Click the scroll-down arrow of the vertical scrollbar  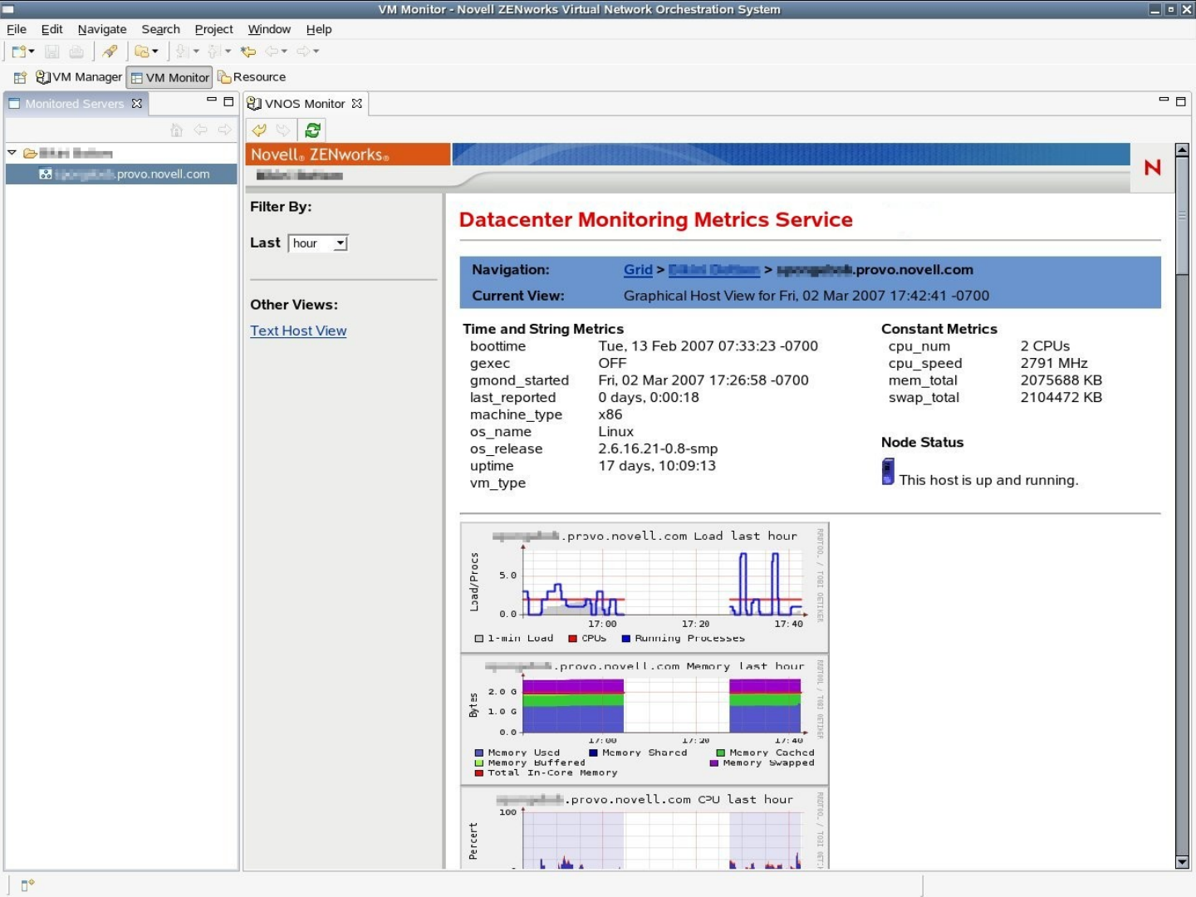tap(1182, 862)
